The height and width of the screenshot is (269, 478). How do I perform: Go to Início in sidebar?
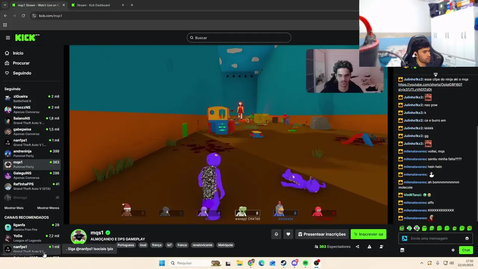(x=18, y=53)
